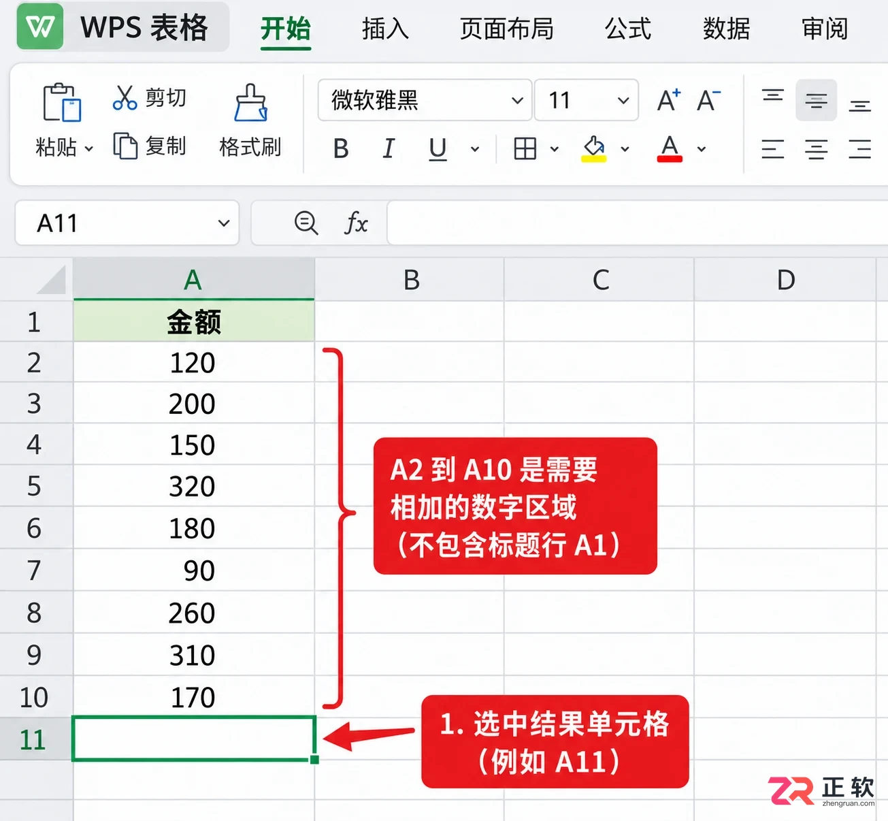Image resolution: width=888 pixels, height=821 pixels.
Task: Align text left
Action: coord(773,149)
